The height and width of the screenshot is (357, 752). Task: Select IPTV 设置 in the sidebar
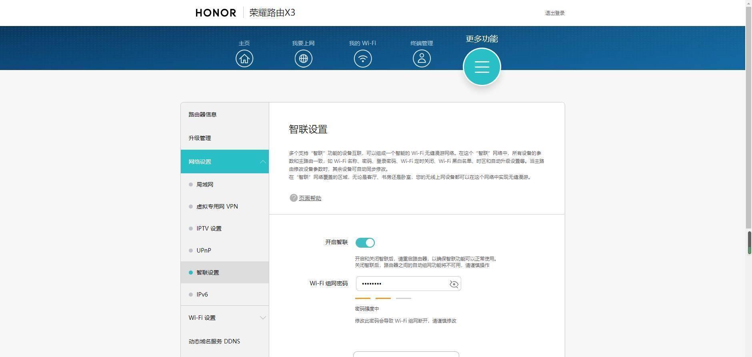click(209, 229)
